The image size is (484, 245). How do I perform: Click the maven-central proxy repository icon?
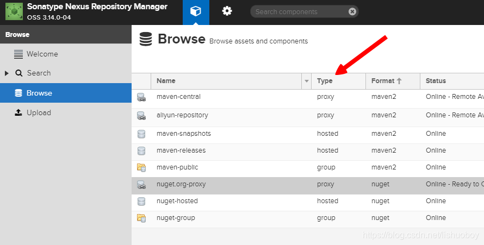tap(141, 97)
